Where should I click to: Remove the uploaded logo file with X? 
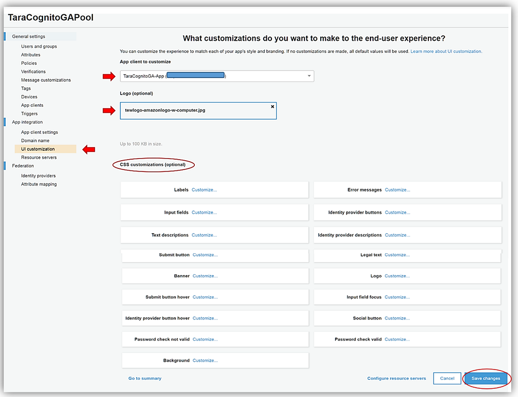pyautogui.click(x=272, y=107)
